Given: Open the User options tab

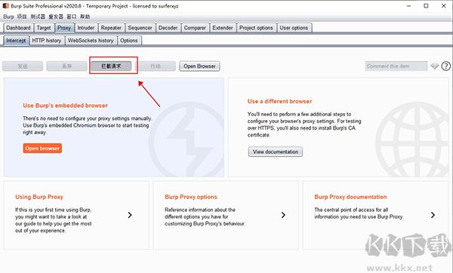Looking at the screenshot, I should click(x=294, y=28).
